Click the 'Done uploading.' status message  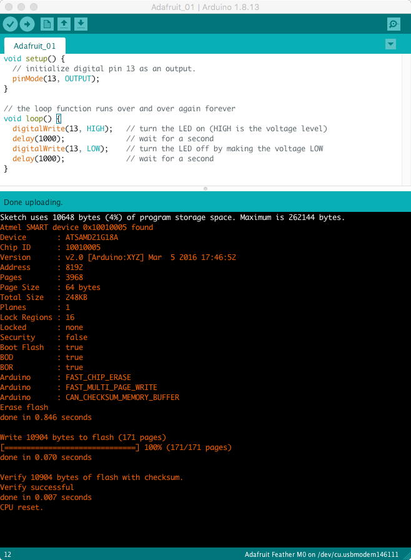(33, 202)
